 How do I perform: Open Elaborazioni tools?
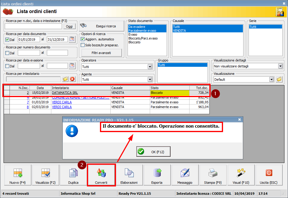(x=129, y=175)
